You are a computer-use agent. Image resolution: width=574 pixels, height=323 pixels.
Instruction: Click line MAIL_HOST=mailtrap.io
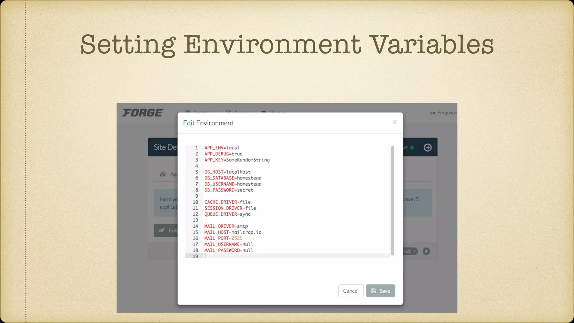click(233, 232)
